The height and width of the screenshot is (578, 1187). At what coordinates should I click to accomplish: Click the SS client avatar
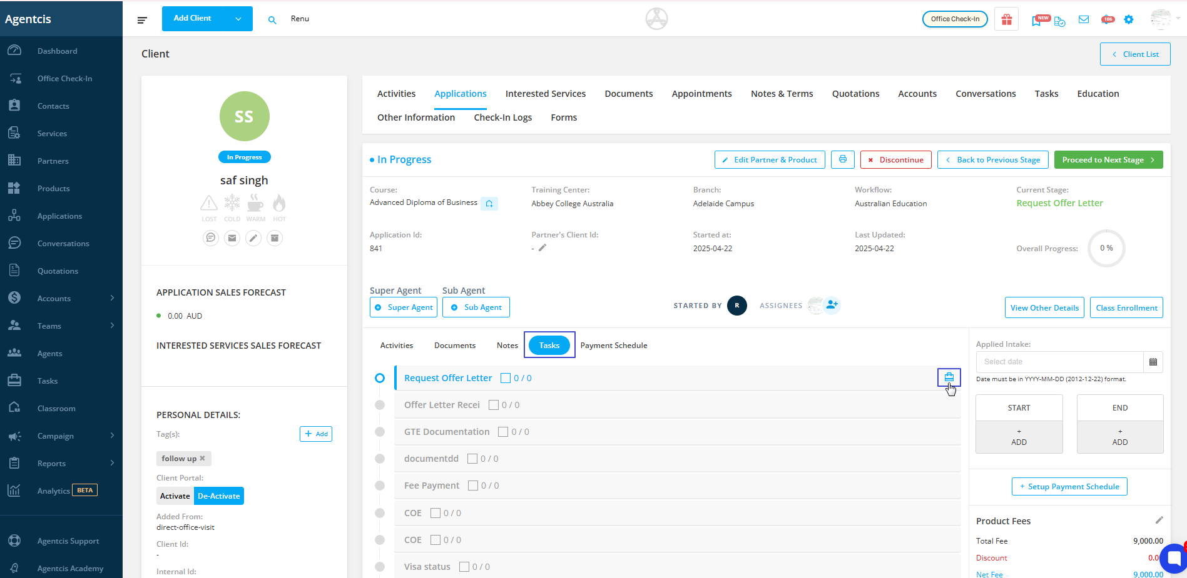pyautogui.click(x=244, y=116)
